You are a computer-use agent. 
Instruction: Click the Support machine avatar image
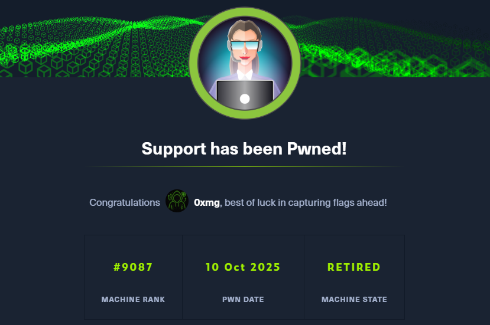pyautogui.click(x=245, y=63)
